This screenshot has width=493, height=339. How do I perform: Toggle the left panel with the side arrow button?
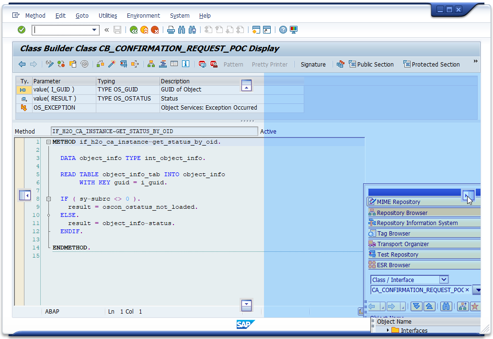(x=25, y=195)
